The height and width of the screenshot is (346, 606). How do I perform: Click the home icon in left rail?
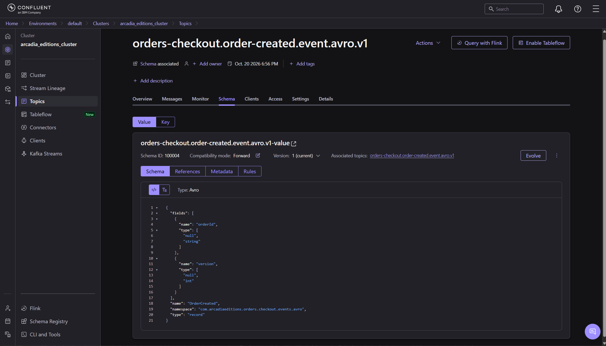[x=8, y=36]
